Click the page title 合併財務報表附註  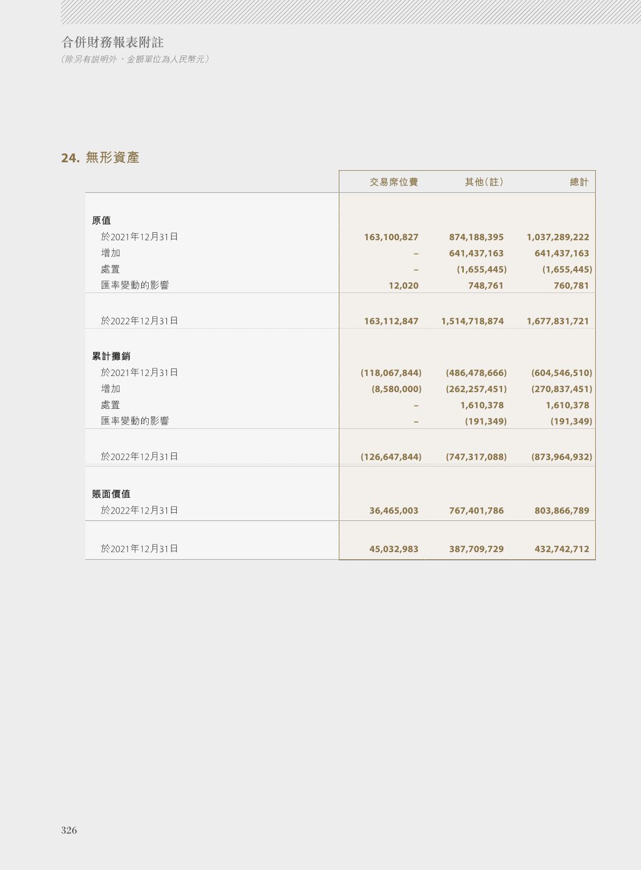click(113, 43)
